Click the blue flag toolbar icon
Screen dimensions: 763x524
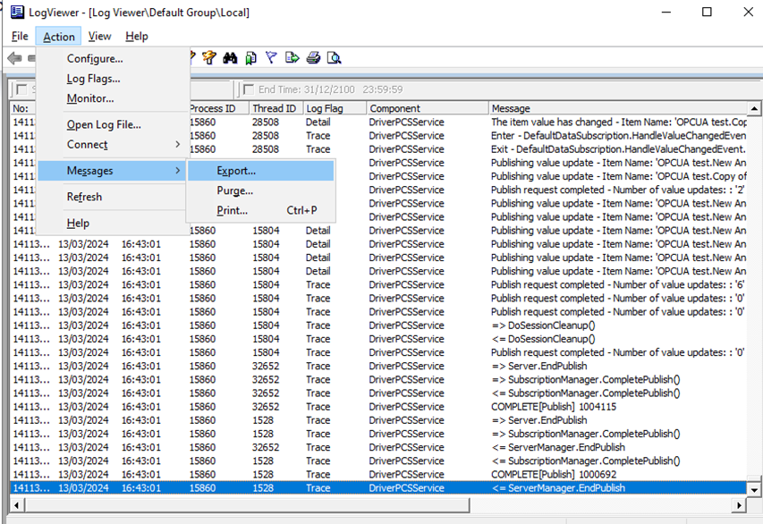[271, 58]
